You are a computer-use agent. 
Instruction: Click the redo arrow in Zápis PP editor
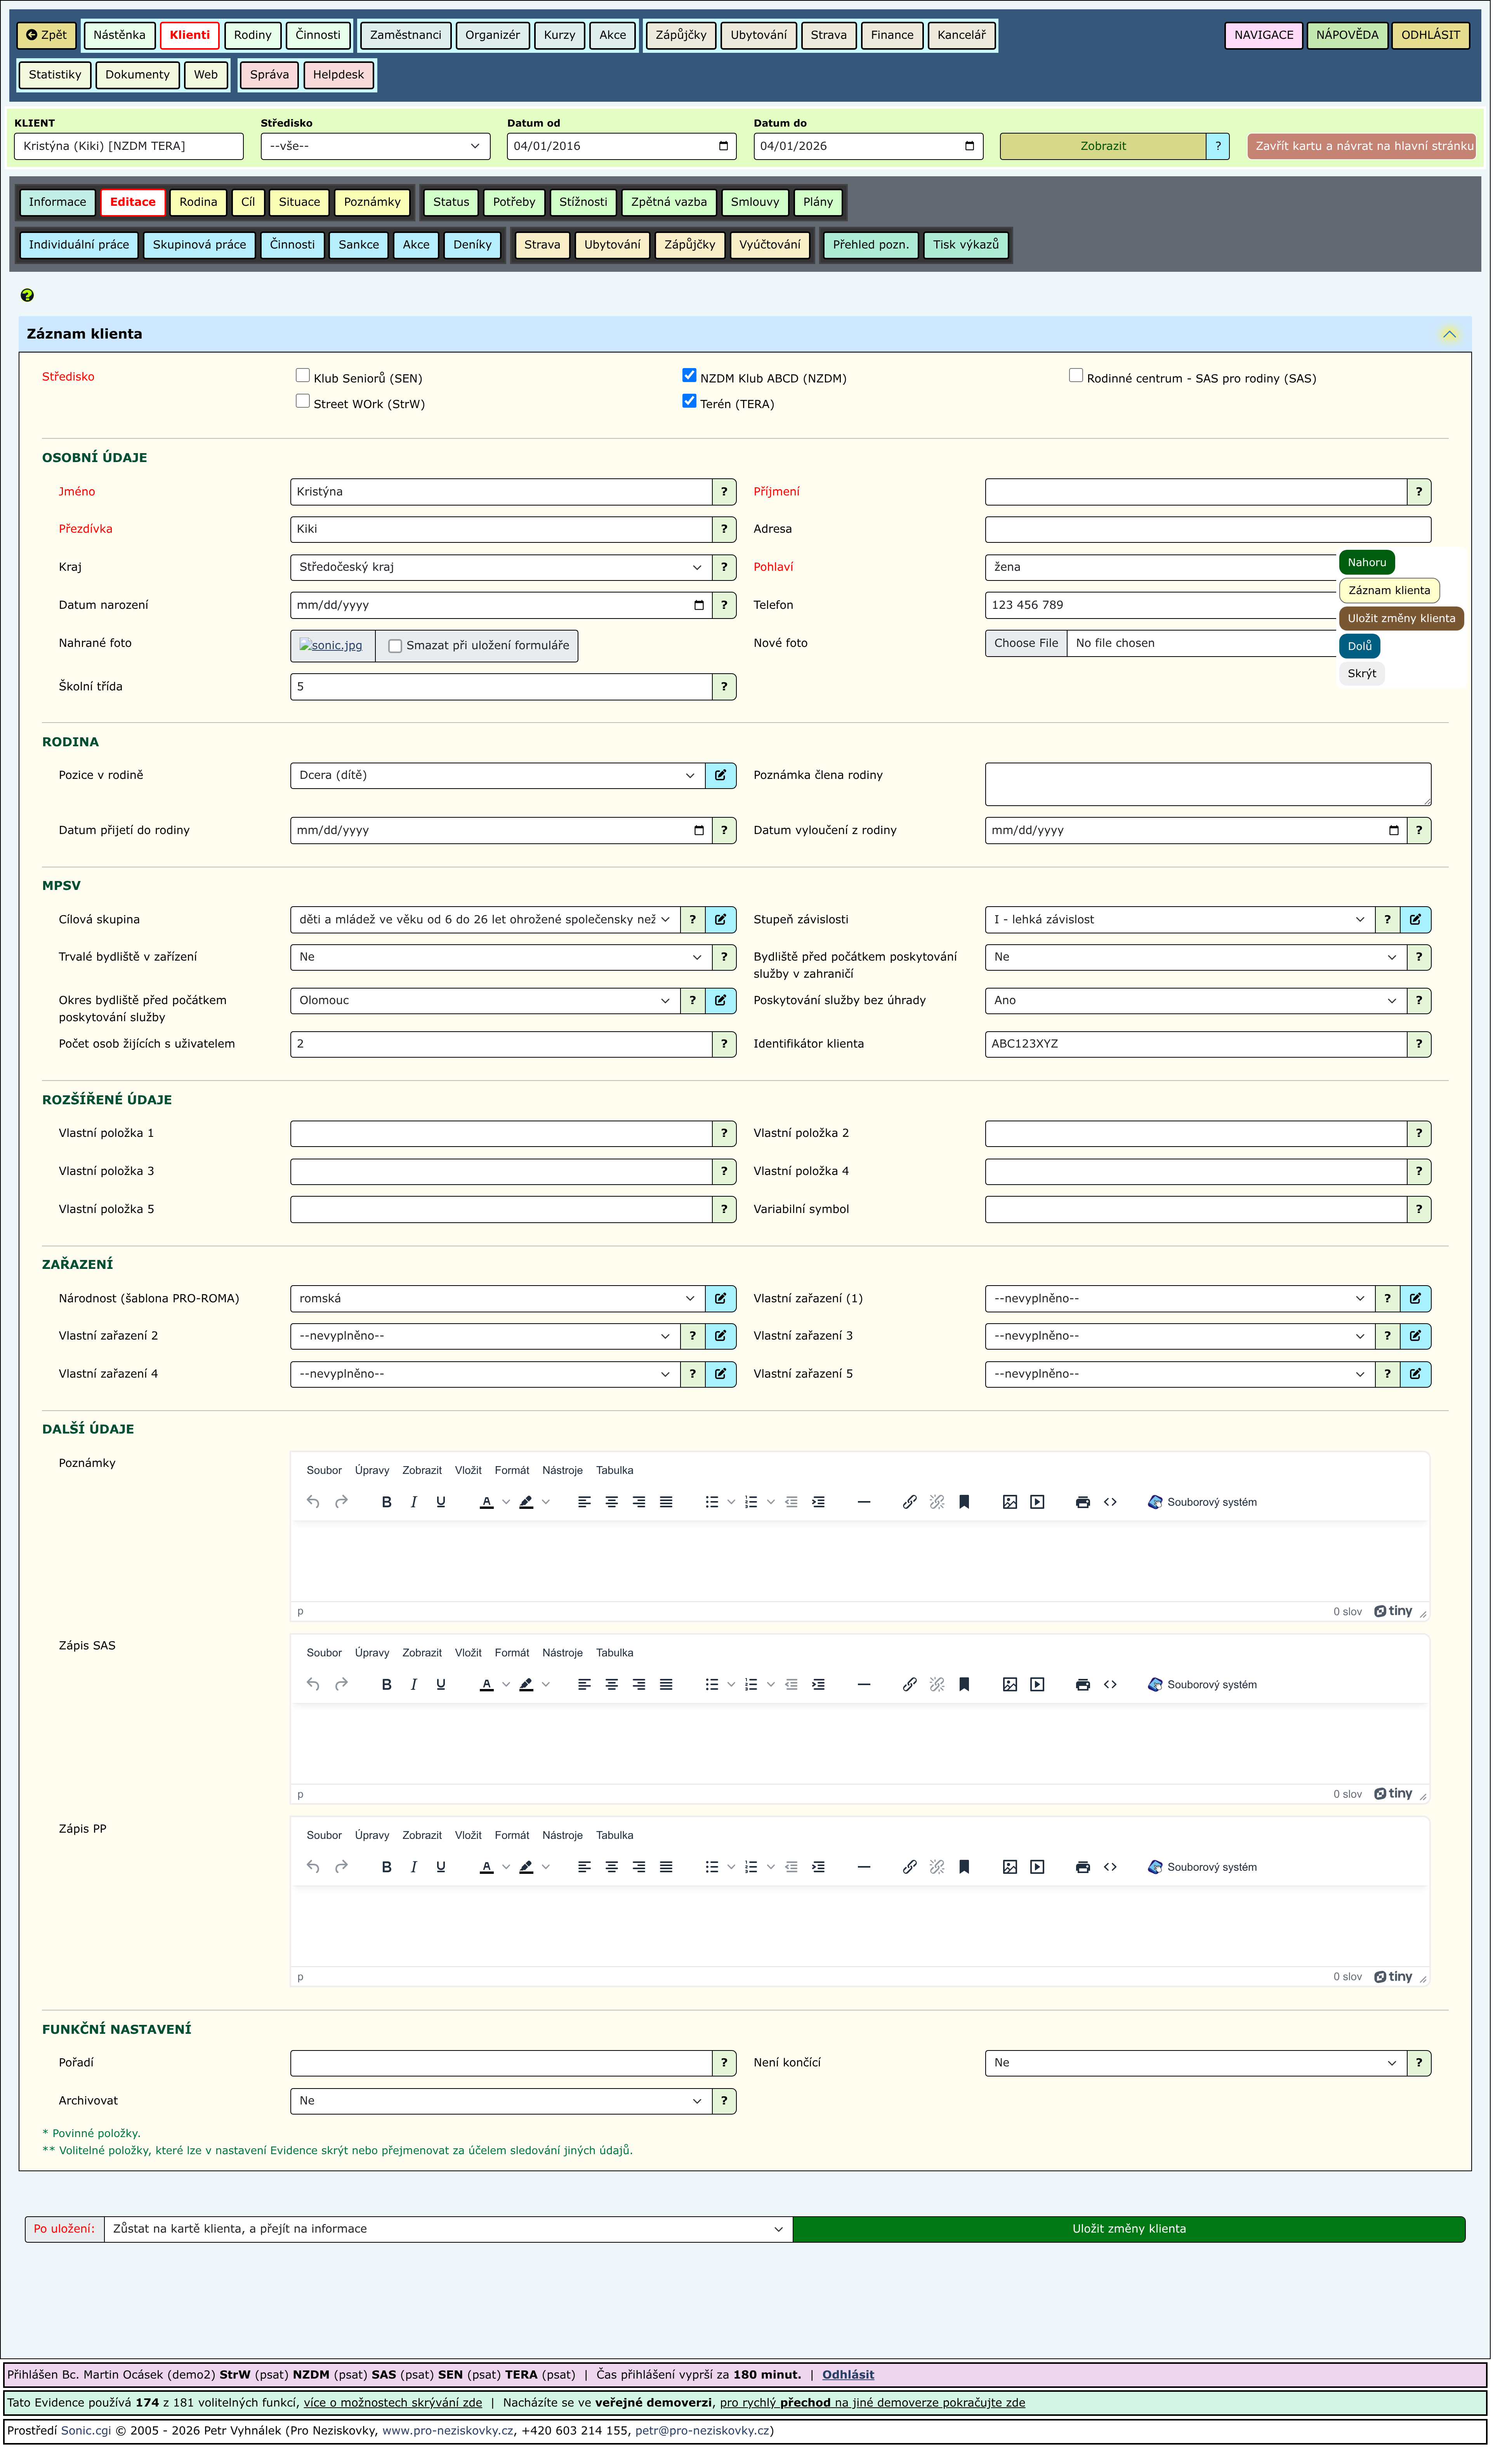(x=341, y=1867)
